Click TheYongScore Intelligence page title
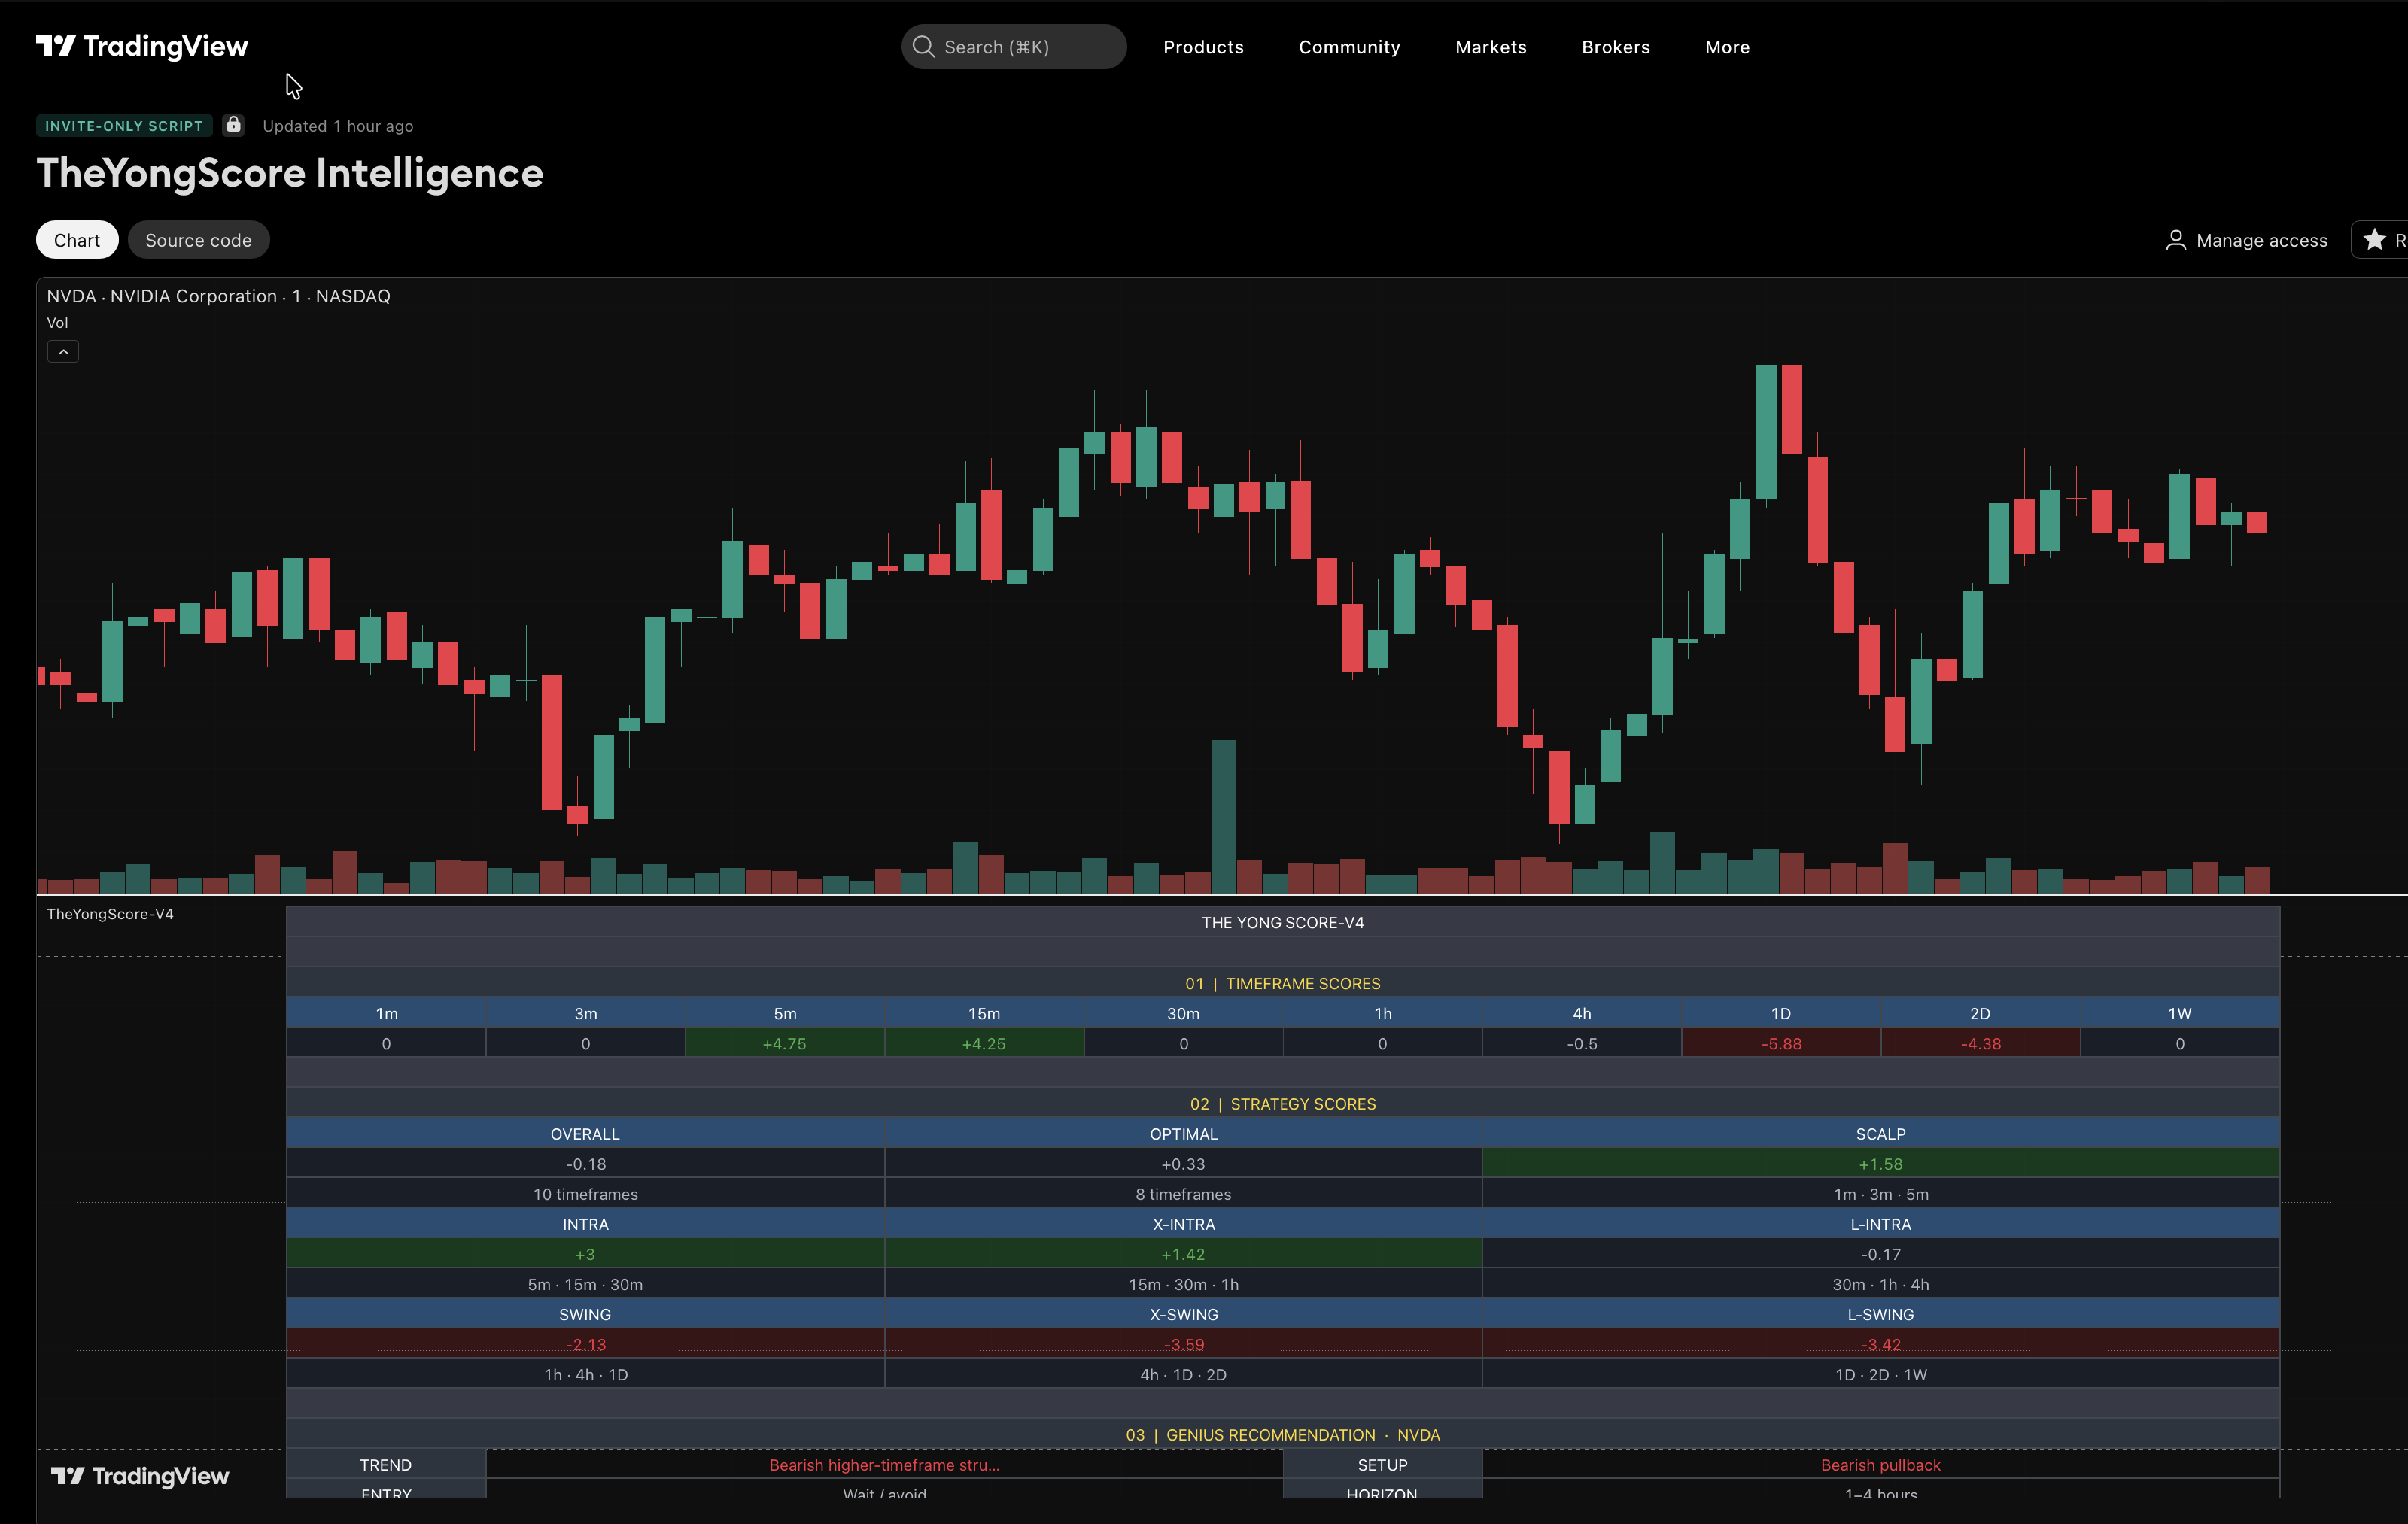Viewport: 2408px width, 1524px height. click(x=290, y=173)
